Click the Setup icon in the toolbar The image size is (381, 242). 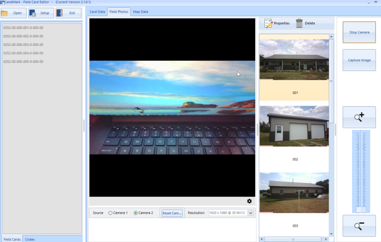[41, 13]
